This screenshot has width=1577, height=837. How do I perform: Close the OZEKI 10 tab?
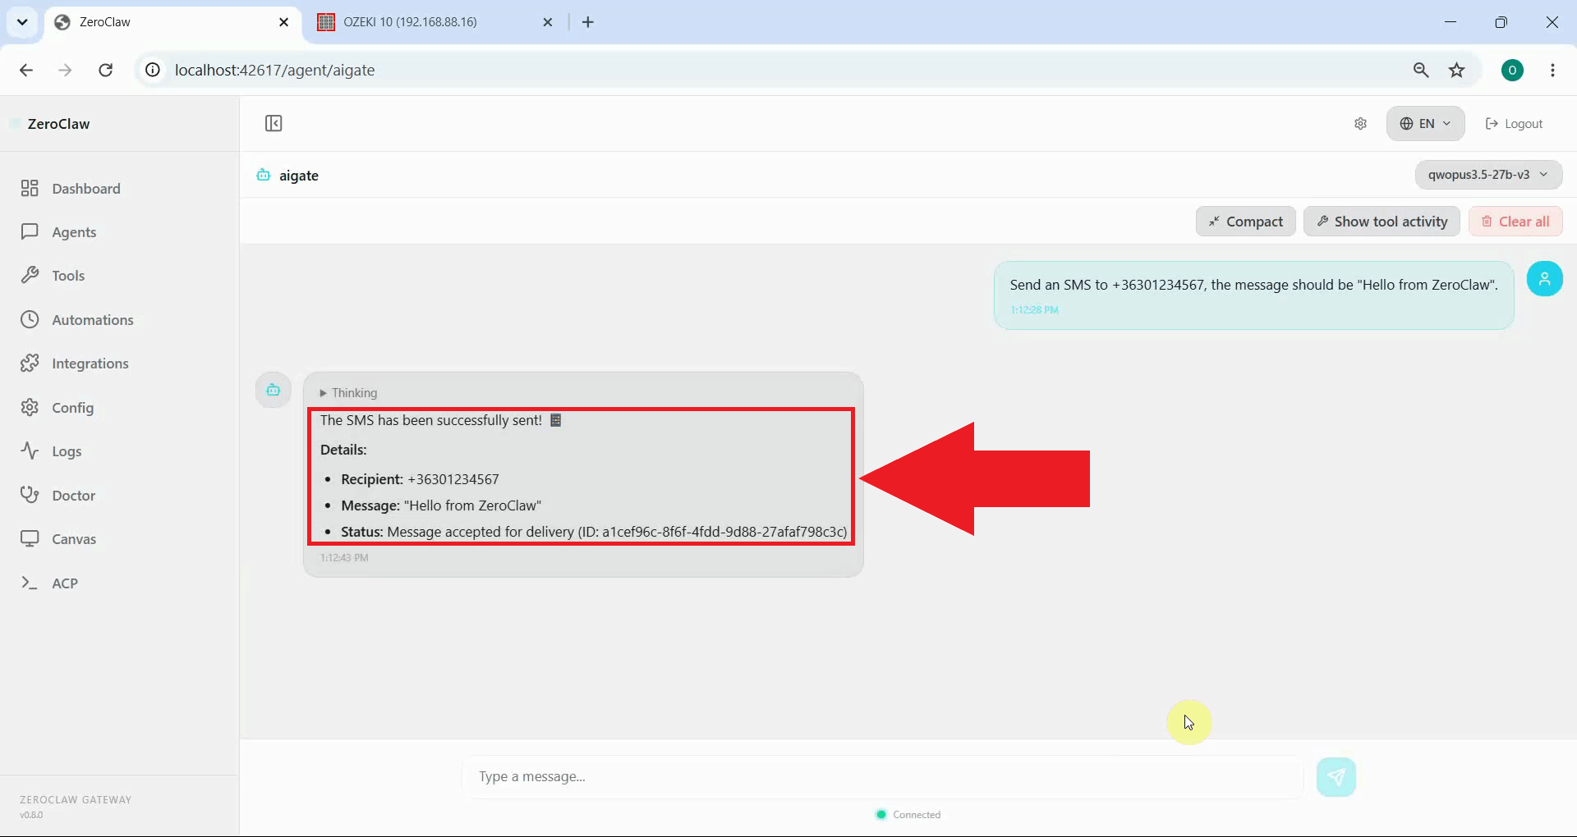click(x=548, y=22)
